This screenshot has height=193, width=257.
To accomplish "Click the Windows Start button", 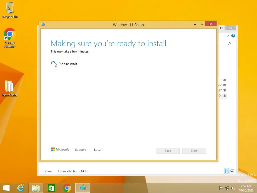I will (x=6, y=188).
